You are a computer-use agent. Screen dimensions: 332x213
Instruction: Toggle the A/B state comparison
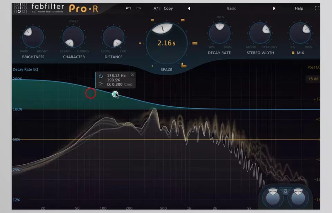coord(157,8)
